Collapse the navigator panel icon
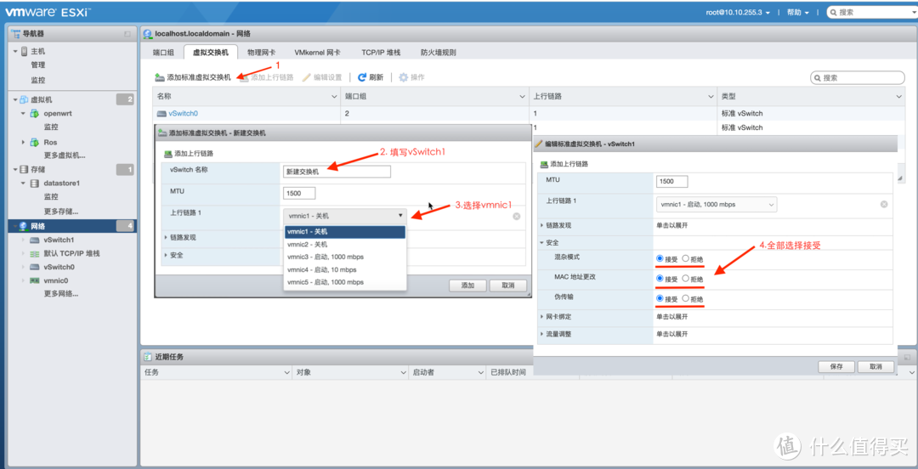The image size is (918, 469). [x=127, y=34]
